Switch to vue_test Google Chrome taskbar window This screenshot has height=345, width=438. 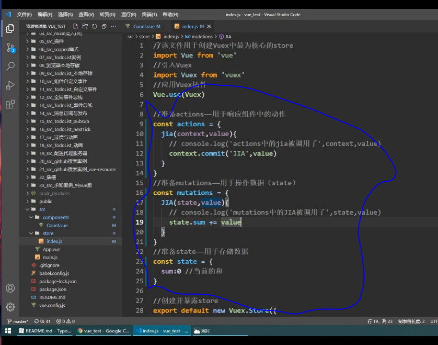(x=103, y=331)
